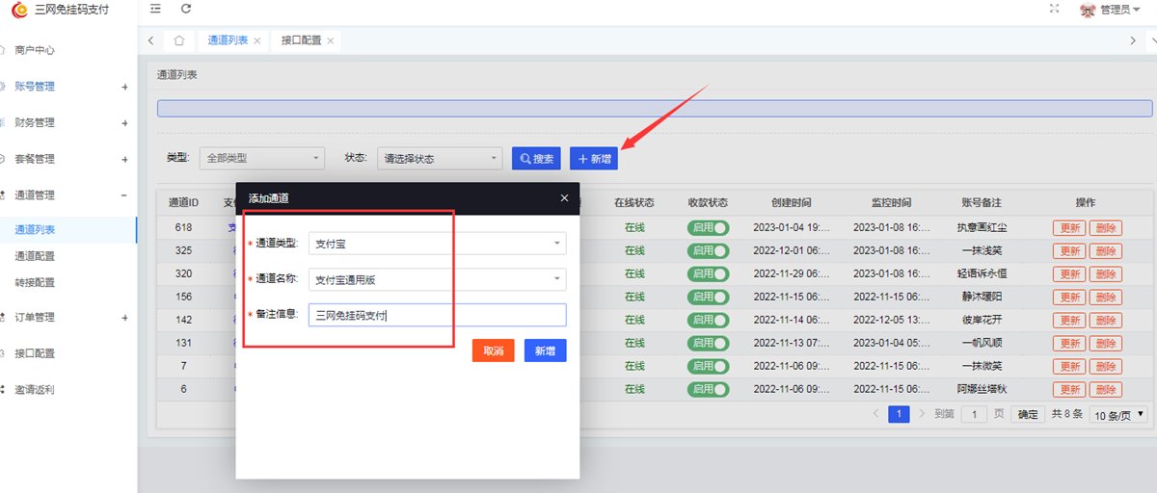Close the 通道列表 tab
Image resolution: width=1157 pixels, height=493 pixels.
tap(256, 41)
